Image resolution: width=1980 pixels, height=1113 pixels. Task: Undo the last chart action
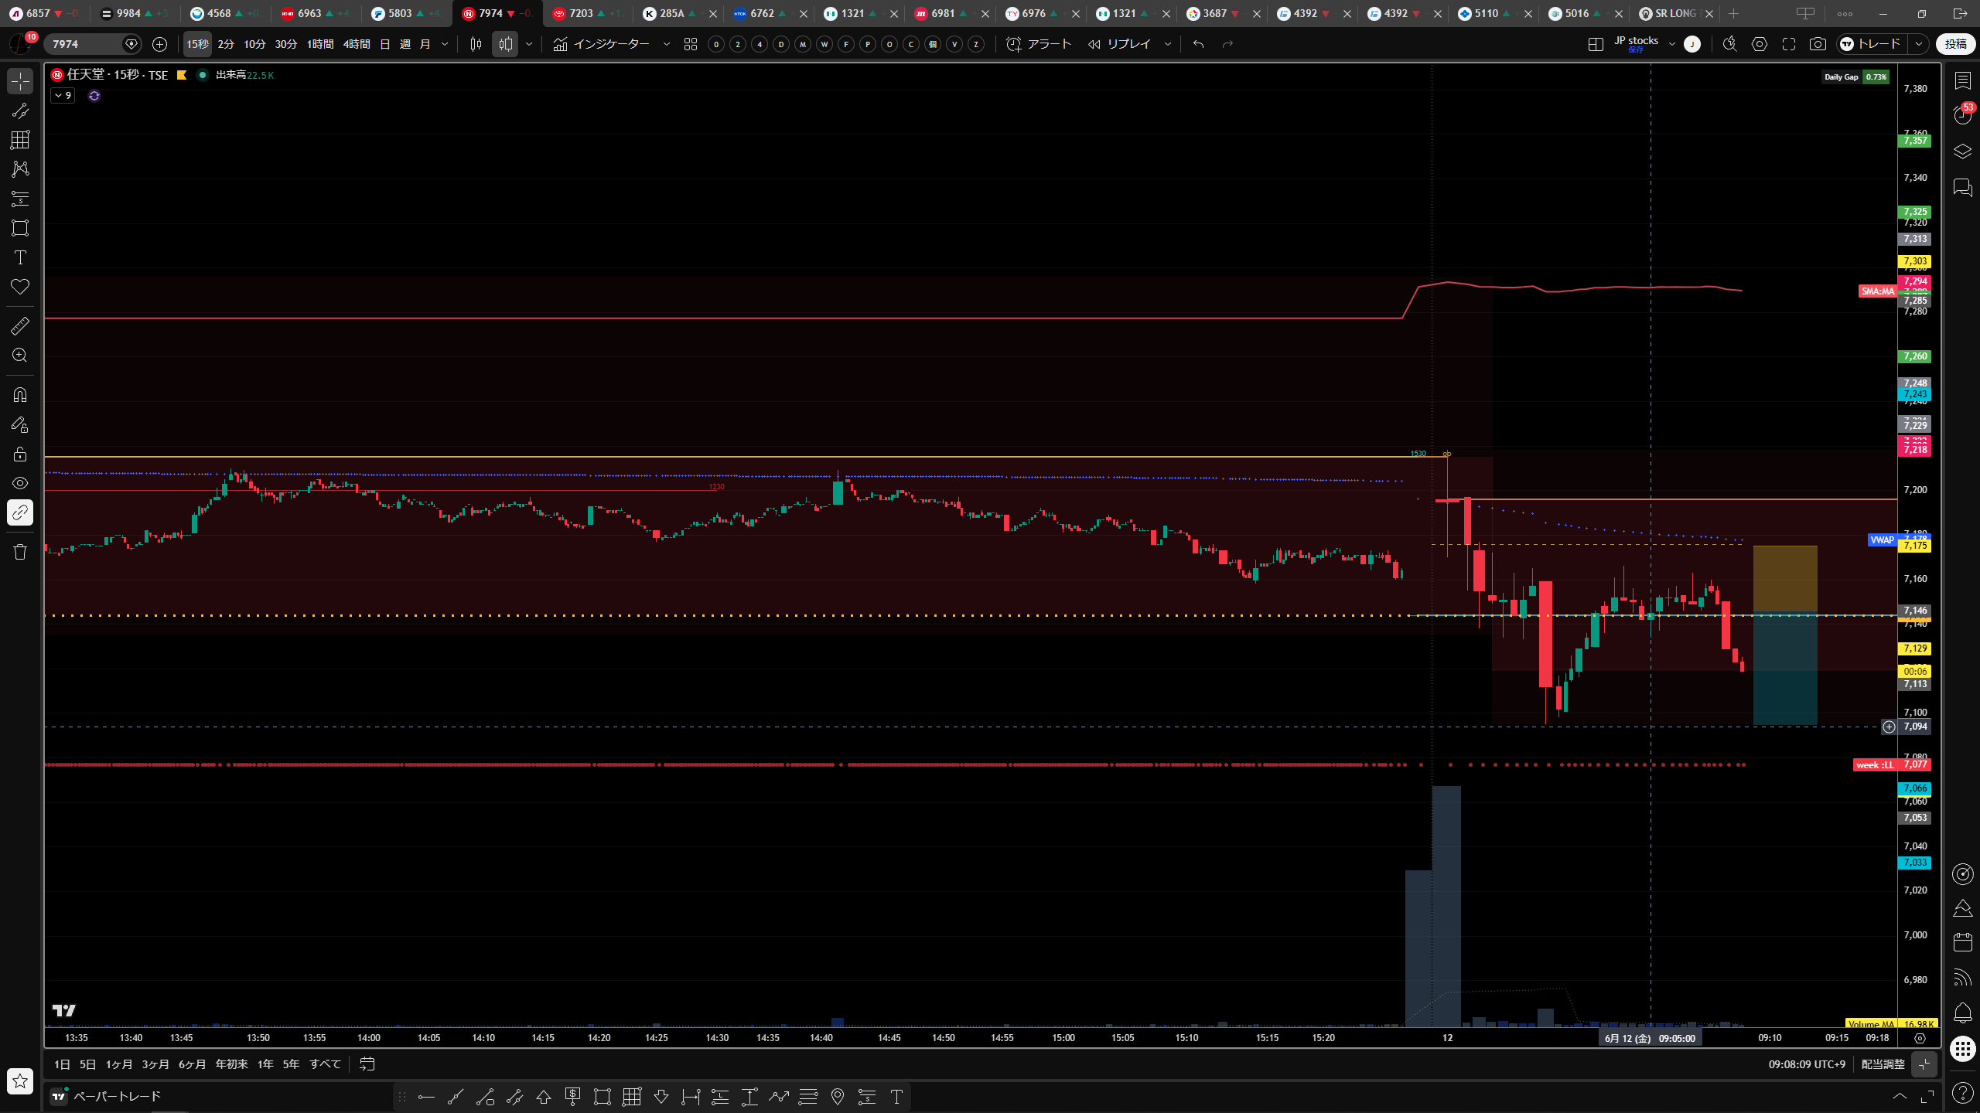(x=1198, y=44)
